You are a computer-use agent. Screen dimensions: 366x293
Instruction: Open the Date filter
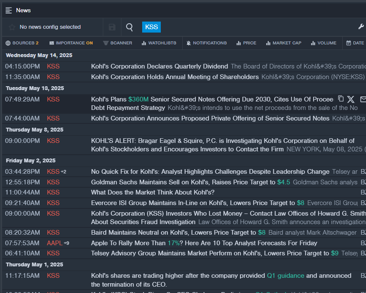click(355, 43)
